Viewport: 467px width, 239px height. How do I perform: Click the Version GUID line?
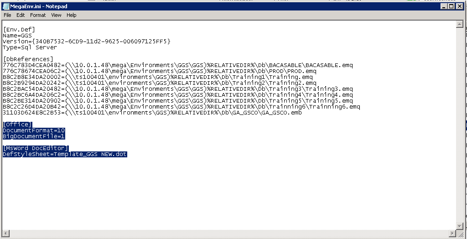pyautogui.click(x=87, y=42)
